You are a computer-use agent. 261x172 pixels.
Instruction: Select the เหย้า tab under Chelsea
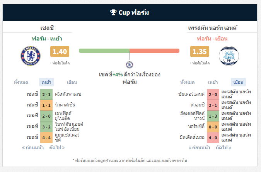(46, 82)
